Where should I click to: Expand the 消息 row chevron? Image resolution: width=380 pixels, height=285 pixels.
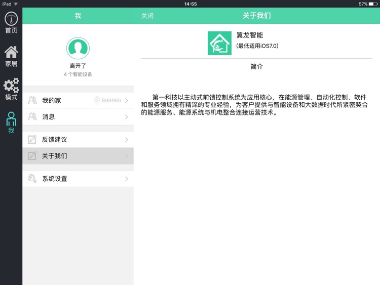(127, 117)
